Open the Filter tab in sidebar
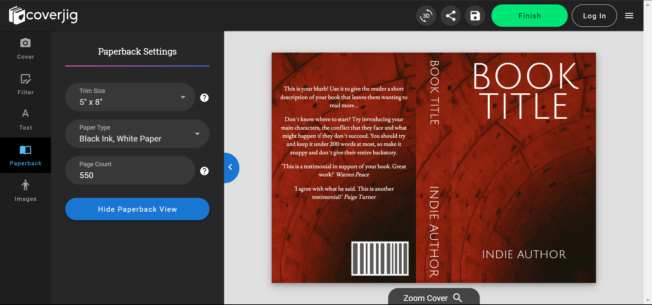The width and height of the screenshot is (652, 305). click(x=25, y=84)
